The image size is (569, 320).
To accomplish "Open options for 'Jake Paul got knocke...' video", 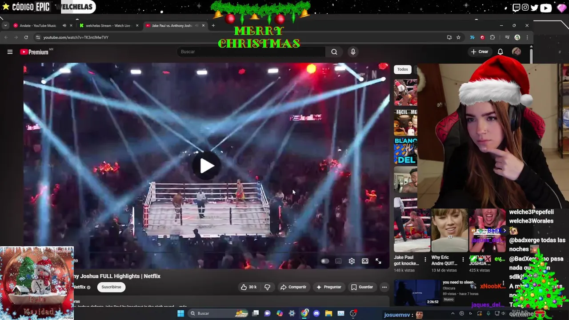I will click(425, 260).
